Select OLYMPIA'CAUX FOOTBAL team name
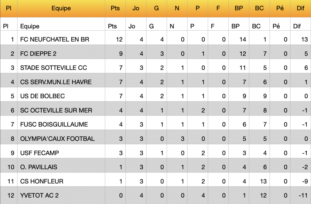Screen dimensions: 311x204 [57, 139]
